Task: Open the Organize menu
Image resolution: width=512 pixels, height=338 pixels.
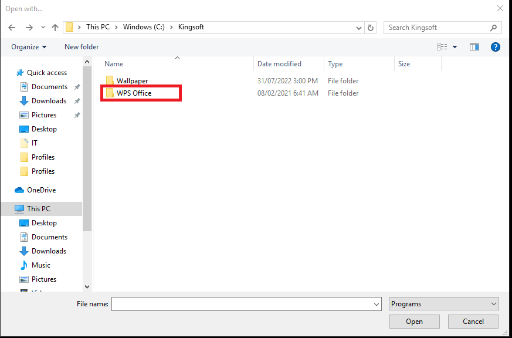Action: click(29, 47)
